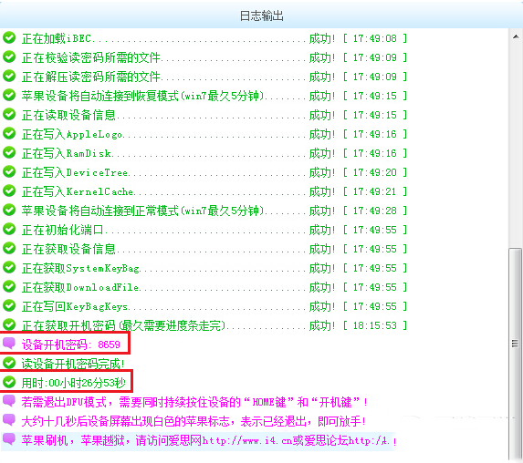Screen dimensions: 523x463
Task: Click bubble icon beside 若需退出DFU模式 message
Action: pos(9,401)
